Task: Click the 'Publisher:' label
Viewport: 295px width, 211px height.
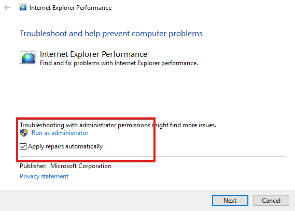Action: [x=33, y=166]
